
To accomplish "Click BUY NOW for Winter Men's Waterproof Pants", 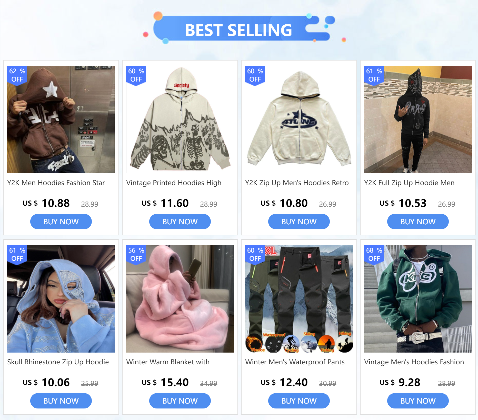I will (x=299, y=401).
